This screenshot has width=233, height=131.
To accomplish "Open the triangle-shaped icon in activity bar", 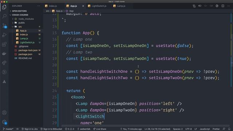I will tap(4, 82).
